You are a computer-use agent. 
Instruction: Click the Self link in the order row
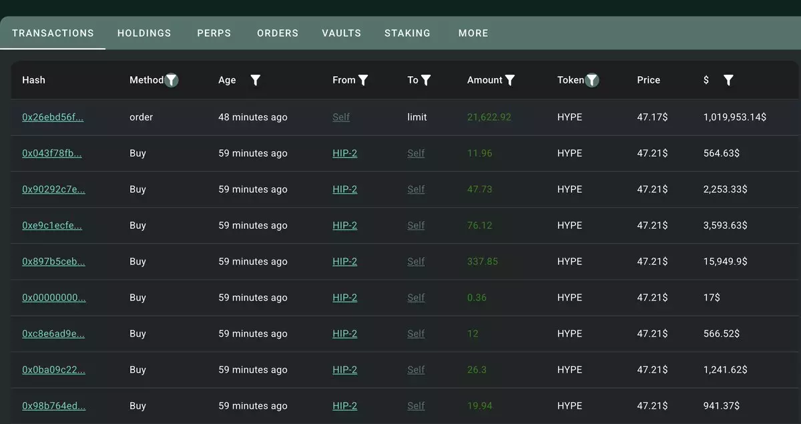point(341,117)
